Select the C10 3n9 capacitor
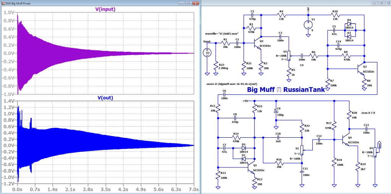The width and height of the screenshot is (391, 194). (278, 137)
